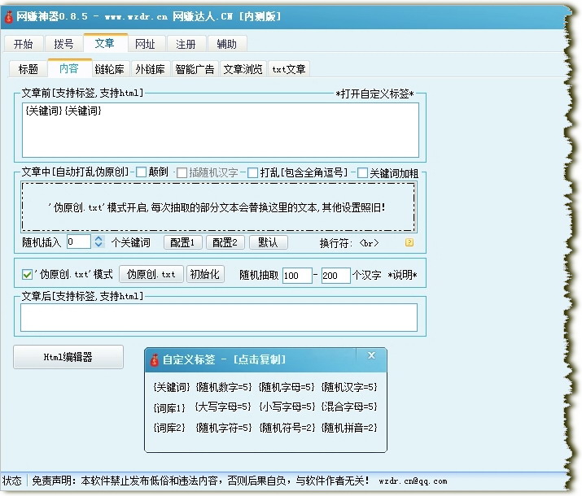
Task: Click the red money bag icon in 自定义标签 popup
Action: click(154, 359)
